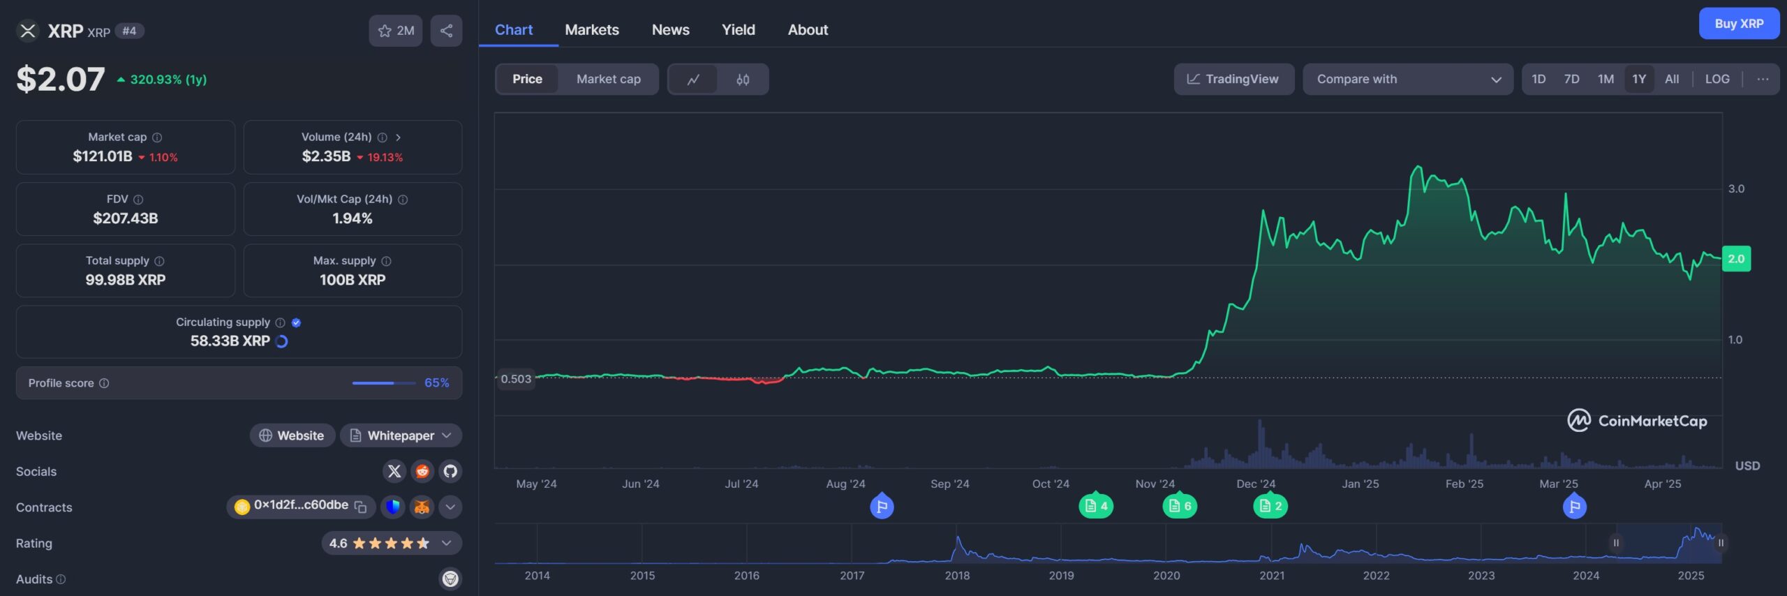Click the Aug '24 flag event marker
The width and height of the screenshot is (1787, 596).
(x=882, y=506)
